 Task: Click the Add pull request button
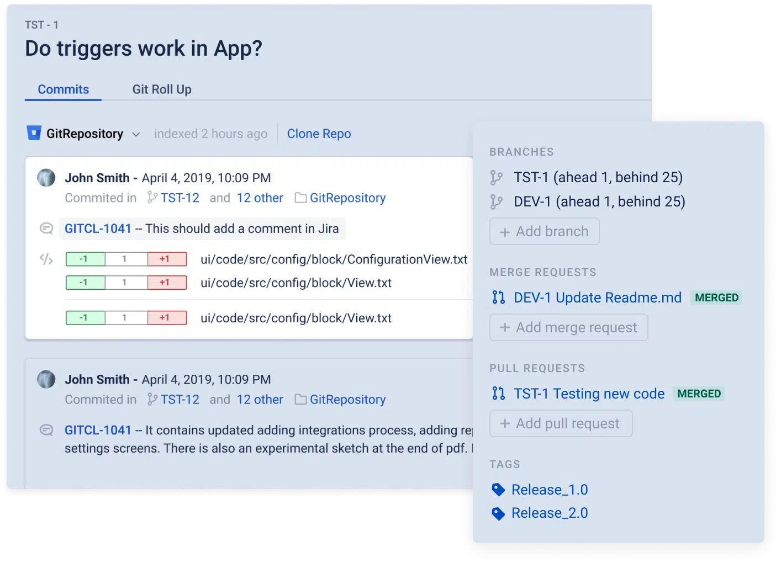561,423
